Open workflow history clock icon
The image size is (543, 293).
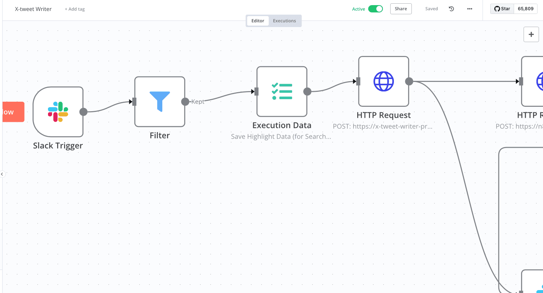point(451,9)
